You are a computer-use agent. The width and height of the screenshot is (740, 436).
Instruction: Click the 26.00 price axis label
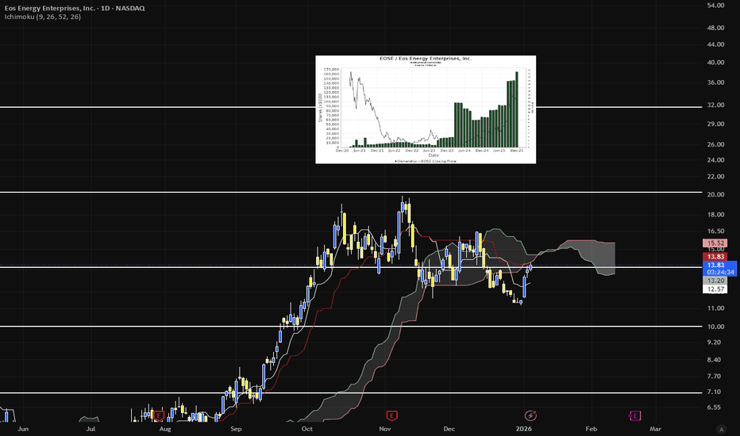click(715, 145)
